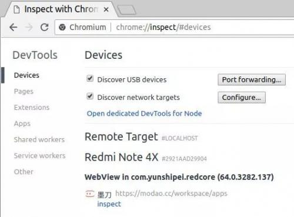Go to Apps section
Image resolution: width=294 pixels, height=217 pixels.
point(22,123)
